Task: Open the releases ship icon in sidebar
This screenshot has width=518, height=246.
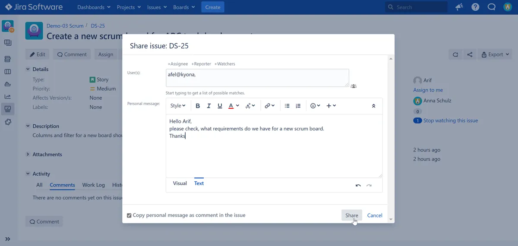Action: coord(7,84)
